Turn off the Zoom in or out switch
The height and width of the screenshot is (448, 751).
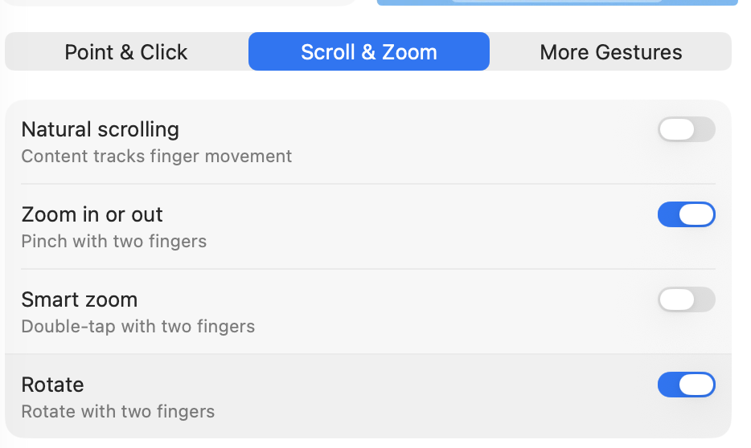click(686, 214)
